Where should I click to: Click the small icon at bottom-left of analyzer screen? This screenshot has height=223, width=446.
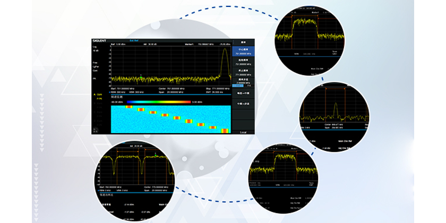pos(96,128)
